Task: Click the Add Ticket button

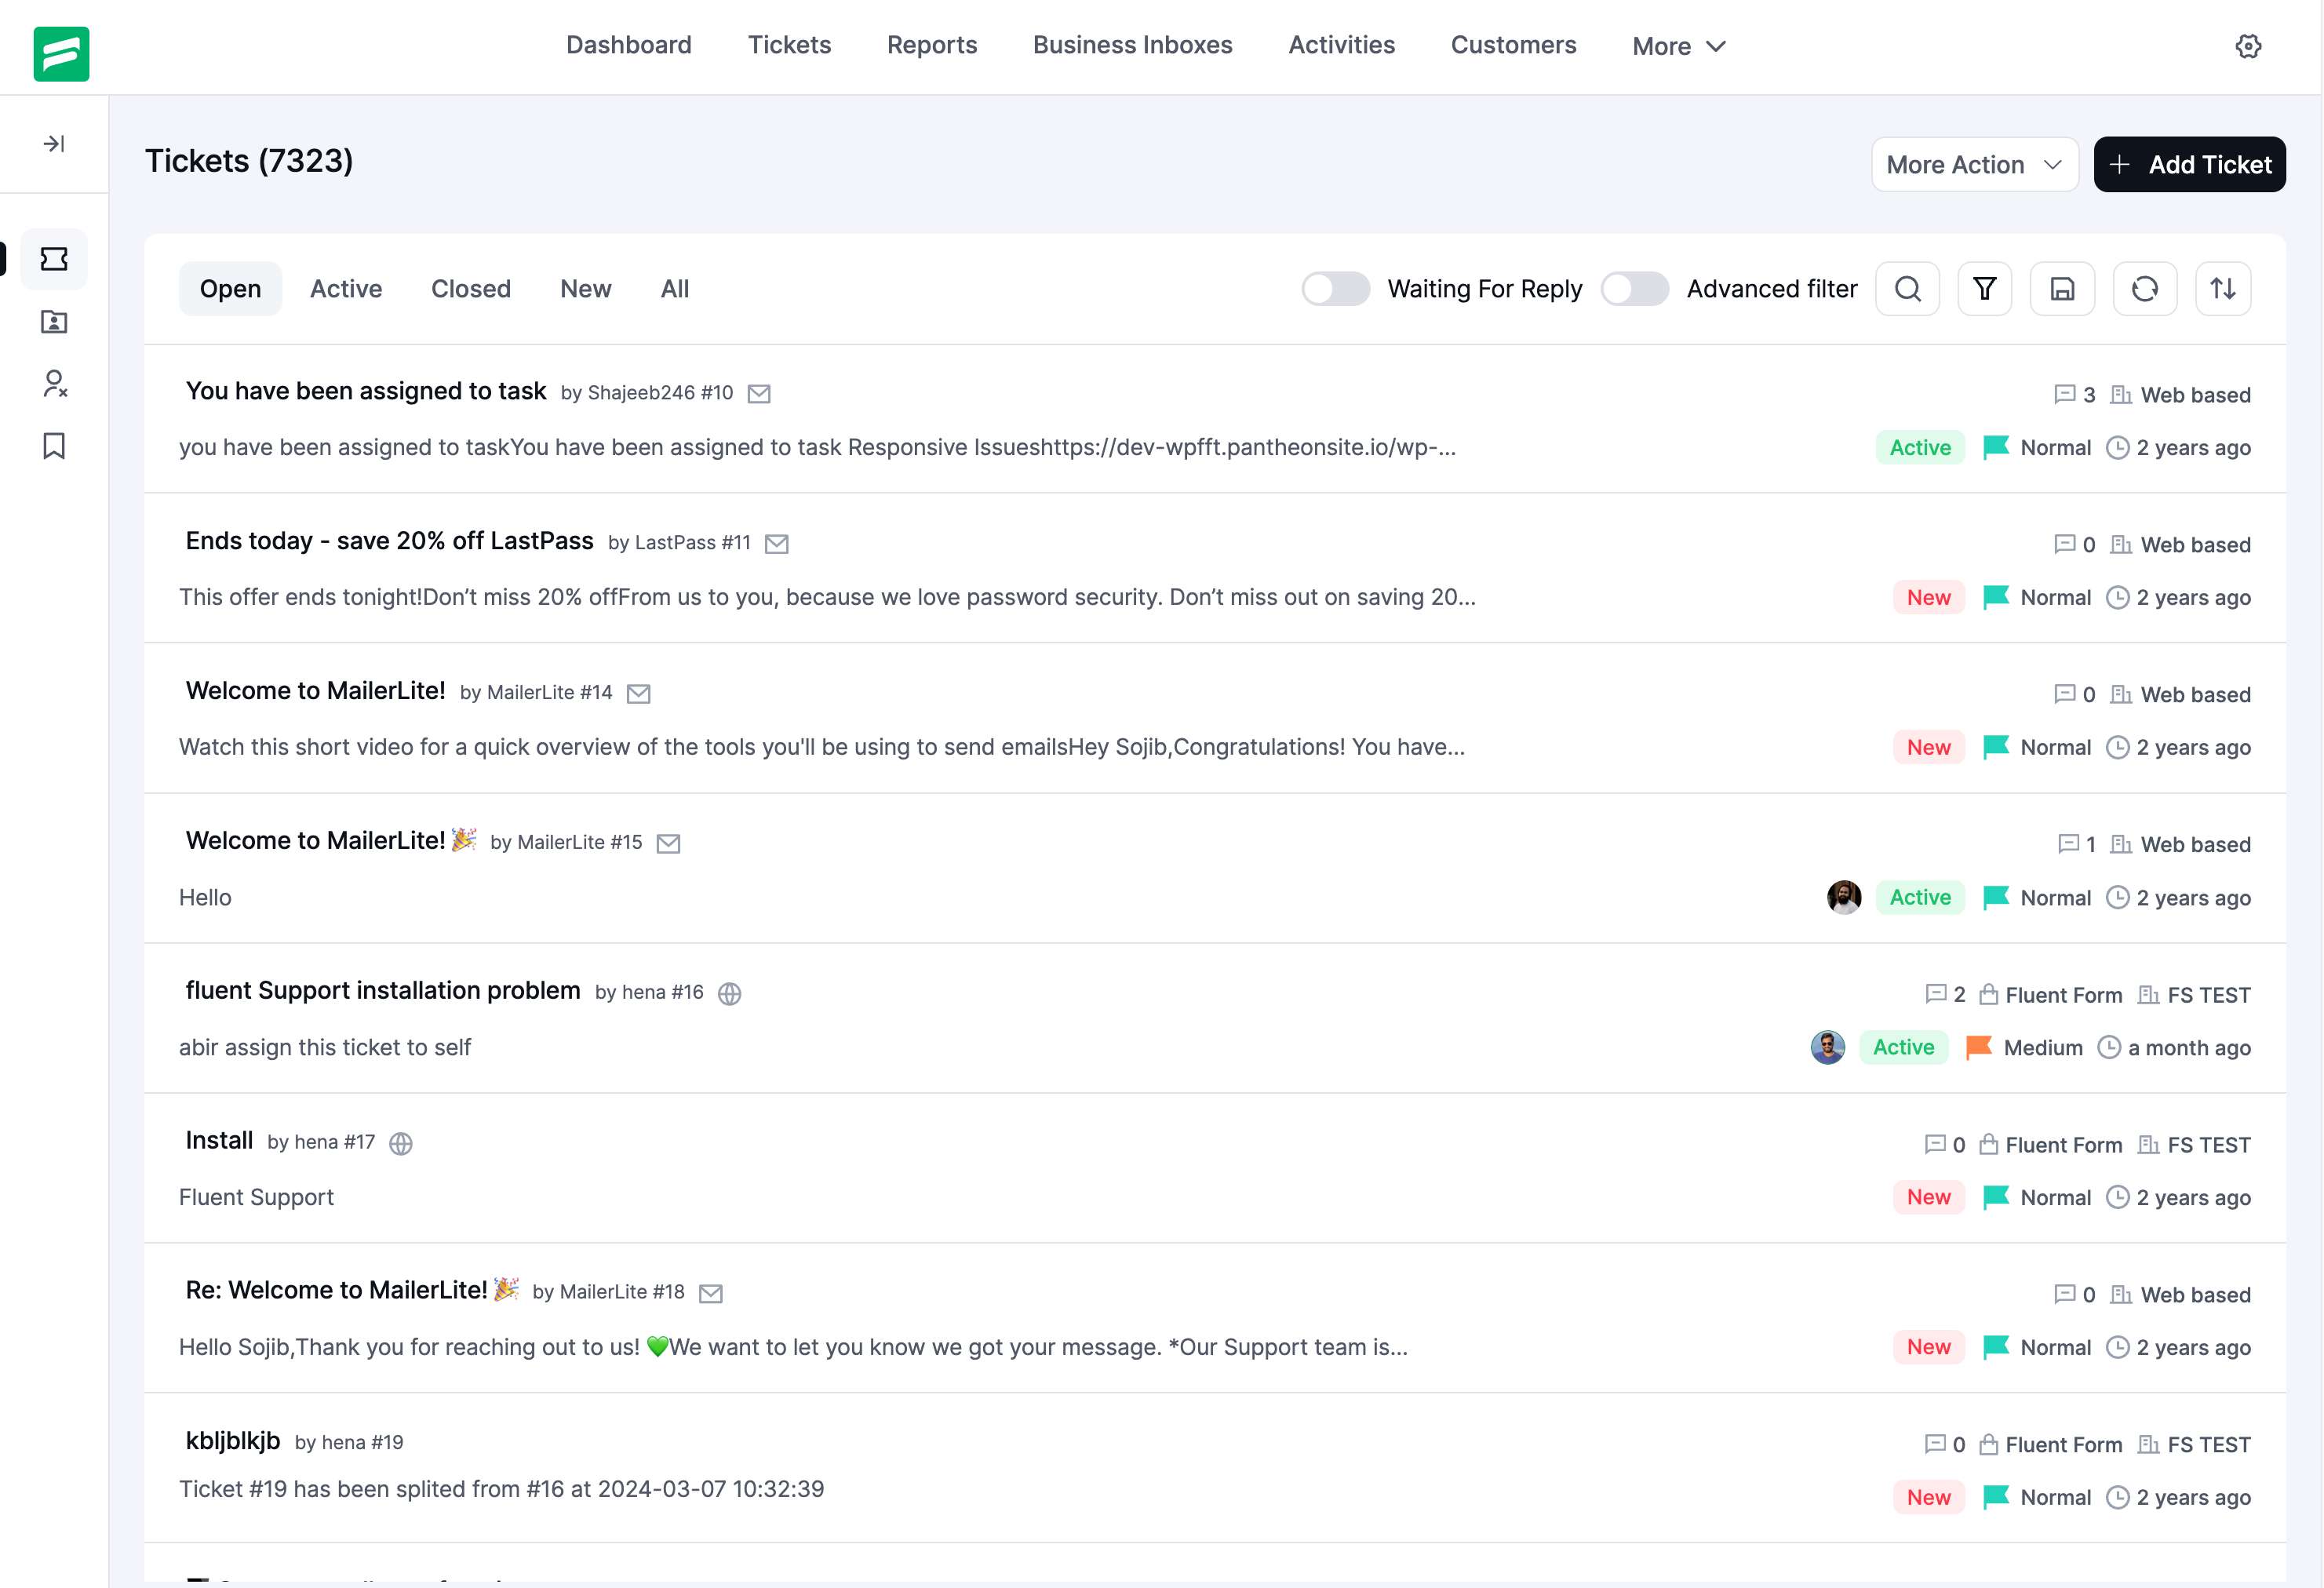Action: 2189,165
